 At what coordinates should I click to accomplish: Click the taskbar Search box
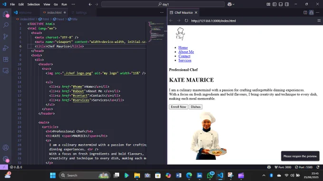(85, 175)
